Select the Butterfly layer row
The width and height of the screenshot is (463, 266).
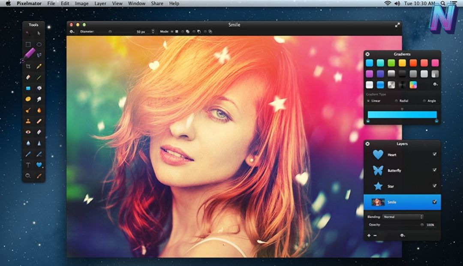coord(402,170)
